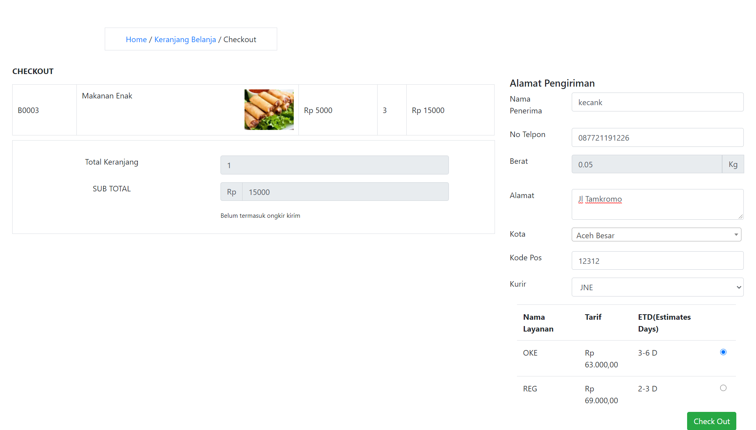Viewport: 756px width, 430px height.
Task: Click the Kode Pos input field
Action: pos(657,261)
